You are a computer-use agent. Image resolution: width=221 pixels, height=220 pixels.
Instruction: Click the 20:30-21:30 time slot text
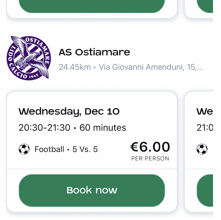click(x=44, y=128)
